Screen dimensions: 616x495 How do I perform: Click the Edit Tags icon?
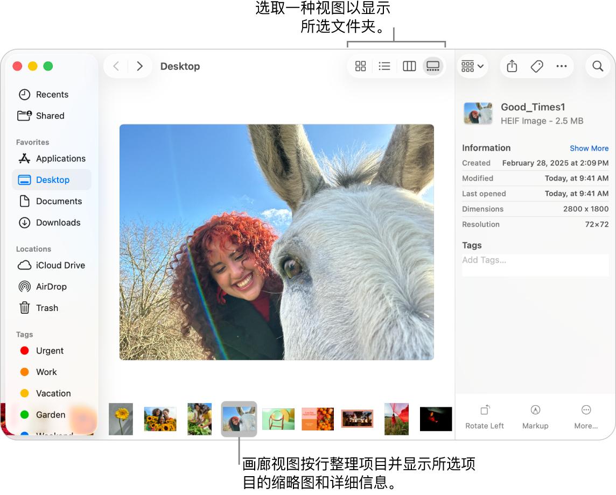pos(537,66)
